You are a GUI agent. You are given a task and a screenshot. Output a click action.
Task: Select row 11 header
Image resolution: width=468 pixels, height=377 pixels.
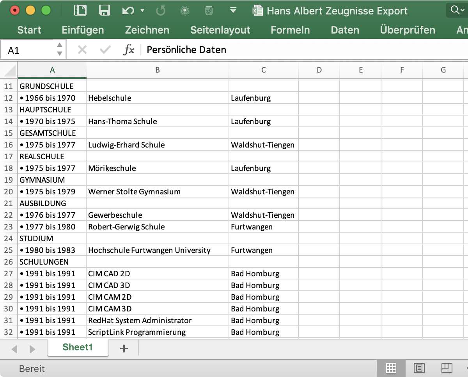pyautogui.click(x=9, y=86)
